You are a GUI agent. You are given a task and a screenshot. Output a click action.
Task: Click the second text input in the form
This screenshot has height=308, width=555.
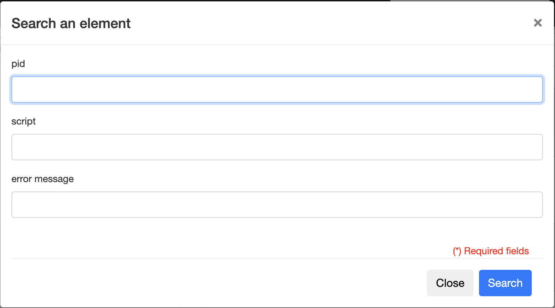tap(277, 147)
